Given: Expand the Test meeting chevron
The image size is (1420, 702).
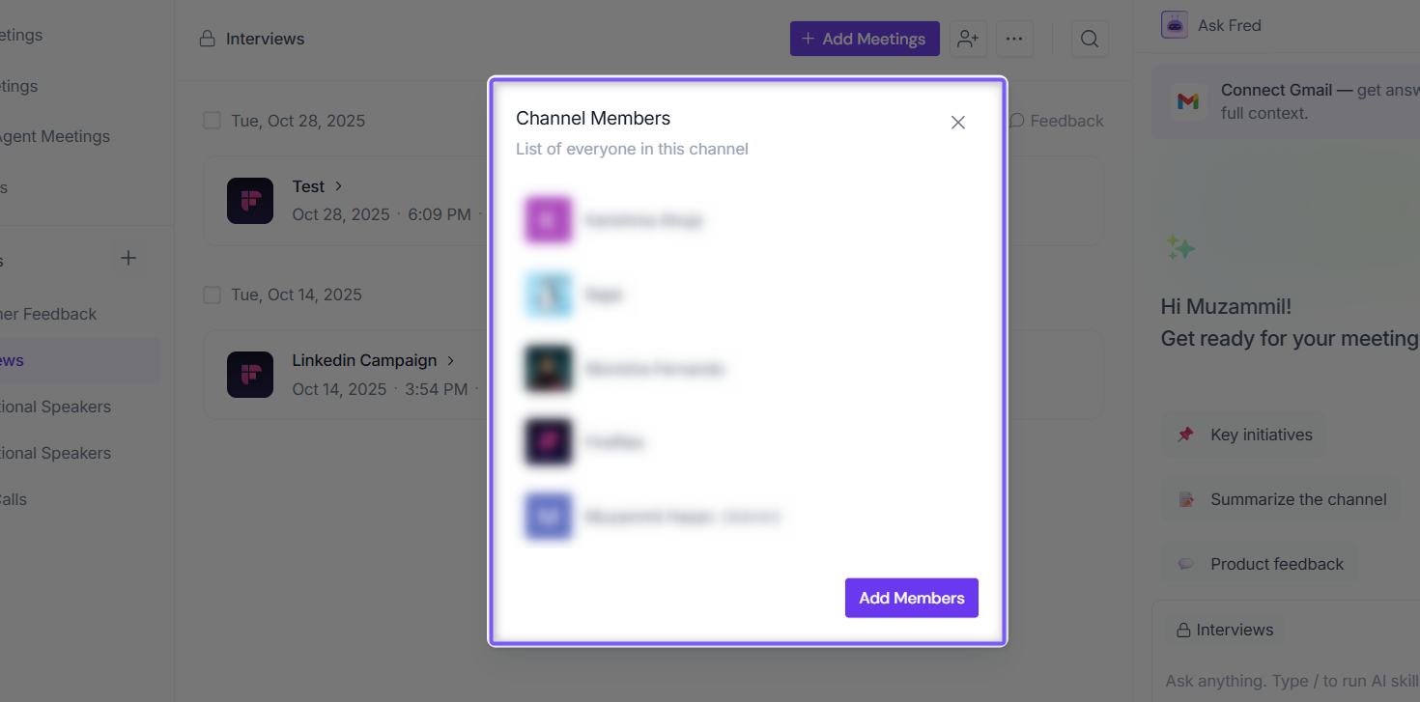Looking at the screenshot, I should coord(339,185).
